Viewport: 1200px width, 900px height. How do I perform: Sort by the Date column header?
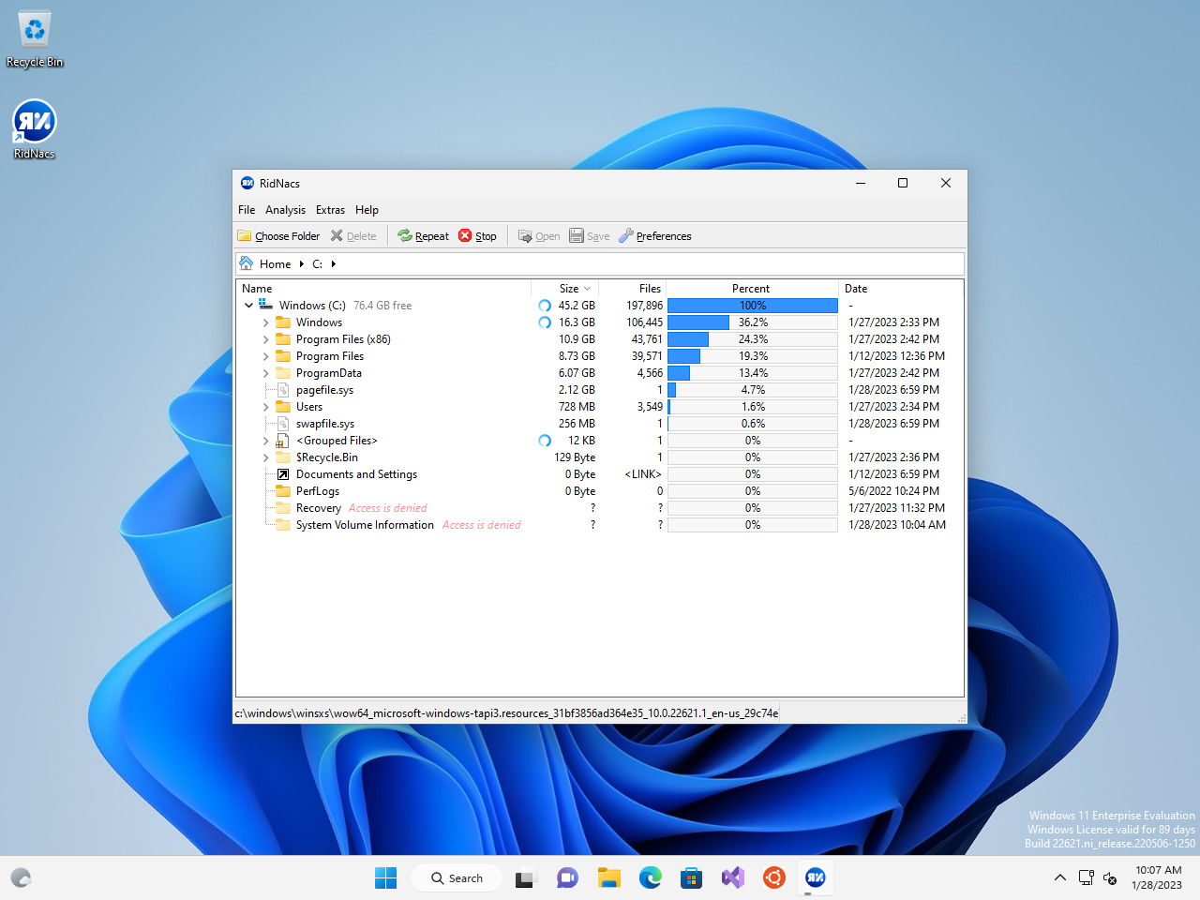click(900, 289)
